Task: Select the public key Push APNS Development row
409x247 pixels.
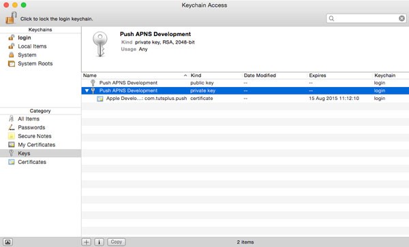Action: 245,83
